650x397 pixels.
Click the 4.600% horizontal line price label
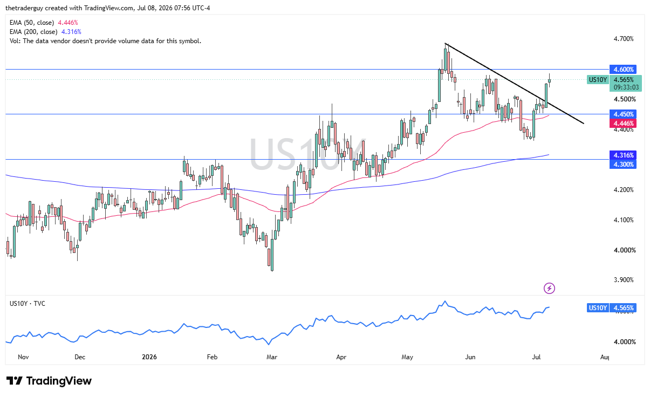point(622,70)
